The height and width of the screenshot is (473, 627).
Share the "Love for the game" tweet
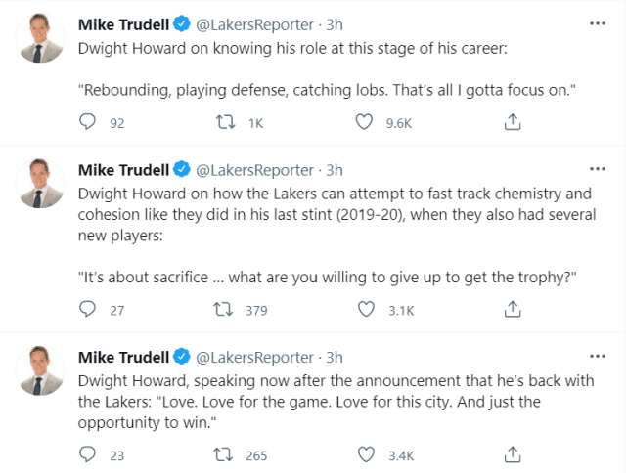(512, 454)
